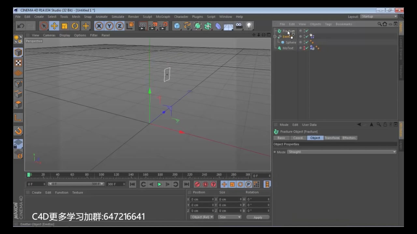Open the MoGraph menu

point(163,17)
